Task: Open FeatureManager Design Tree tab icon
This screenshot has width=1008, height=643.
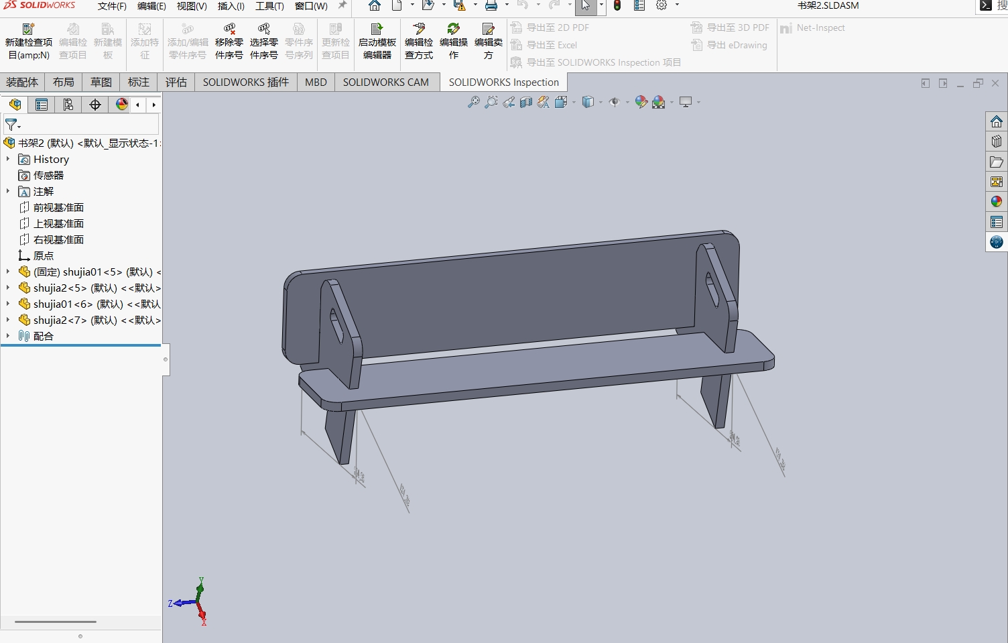Action: [15, 105]
